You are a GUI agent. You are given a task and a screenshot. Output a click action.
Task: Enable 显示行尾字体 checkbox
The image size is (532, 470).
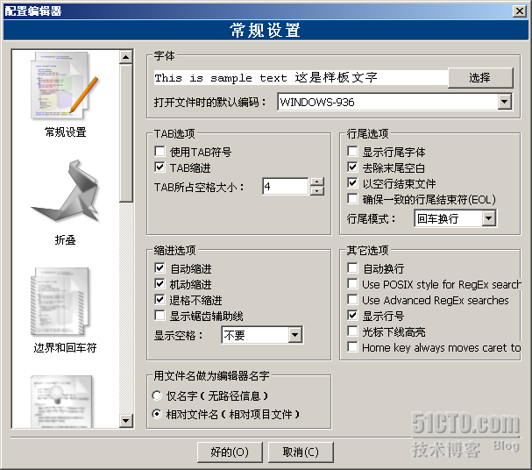point(352,152)
